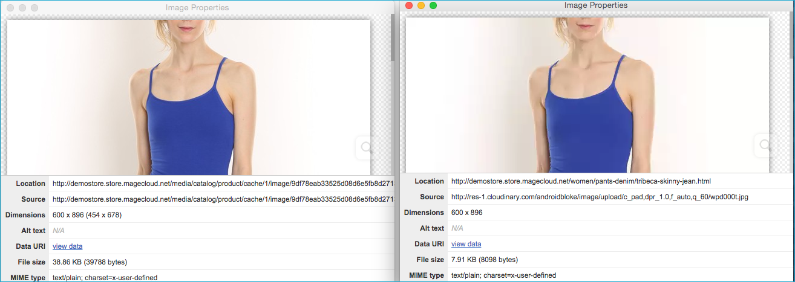This screenshot has height=282, width=795.
Task: Click the 'Dimensions' label in left window
Action: pyautogui.click(x=25, y=215)
